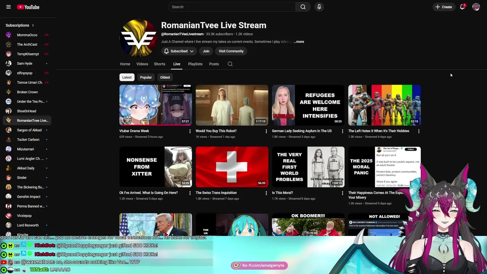The height and width of the screenshot is (274, 487).
Task: Open Akkad Daily avatar in sidebar
Action: [x=8, y=168]
